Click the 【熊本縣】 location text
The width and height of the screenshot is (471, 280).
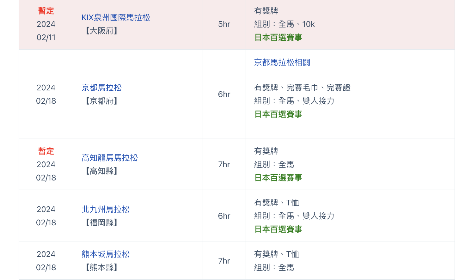(101, 268)
